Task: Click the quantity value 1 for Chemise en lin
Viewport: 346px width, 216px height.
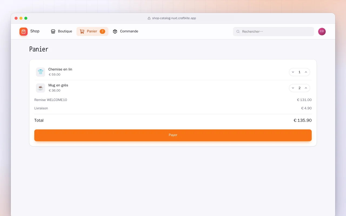Action: (x=300, y=72)
